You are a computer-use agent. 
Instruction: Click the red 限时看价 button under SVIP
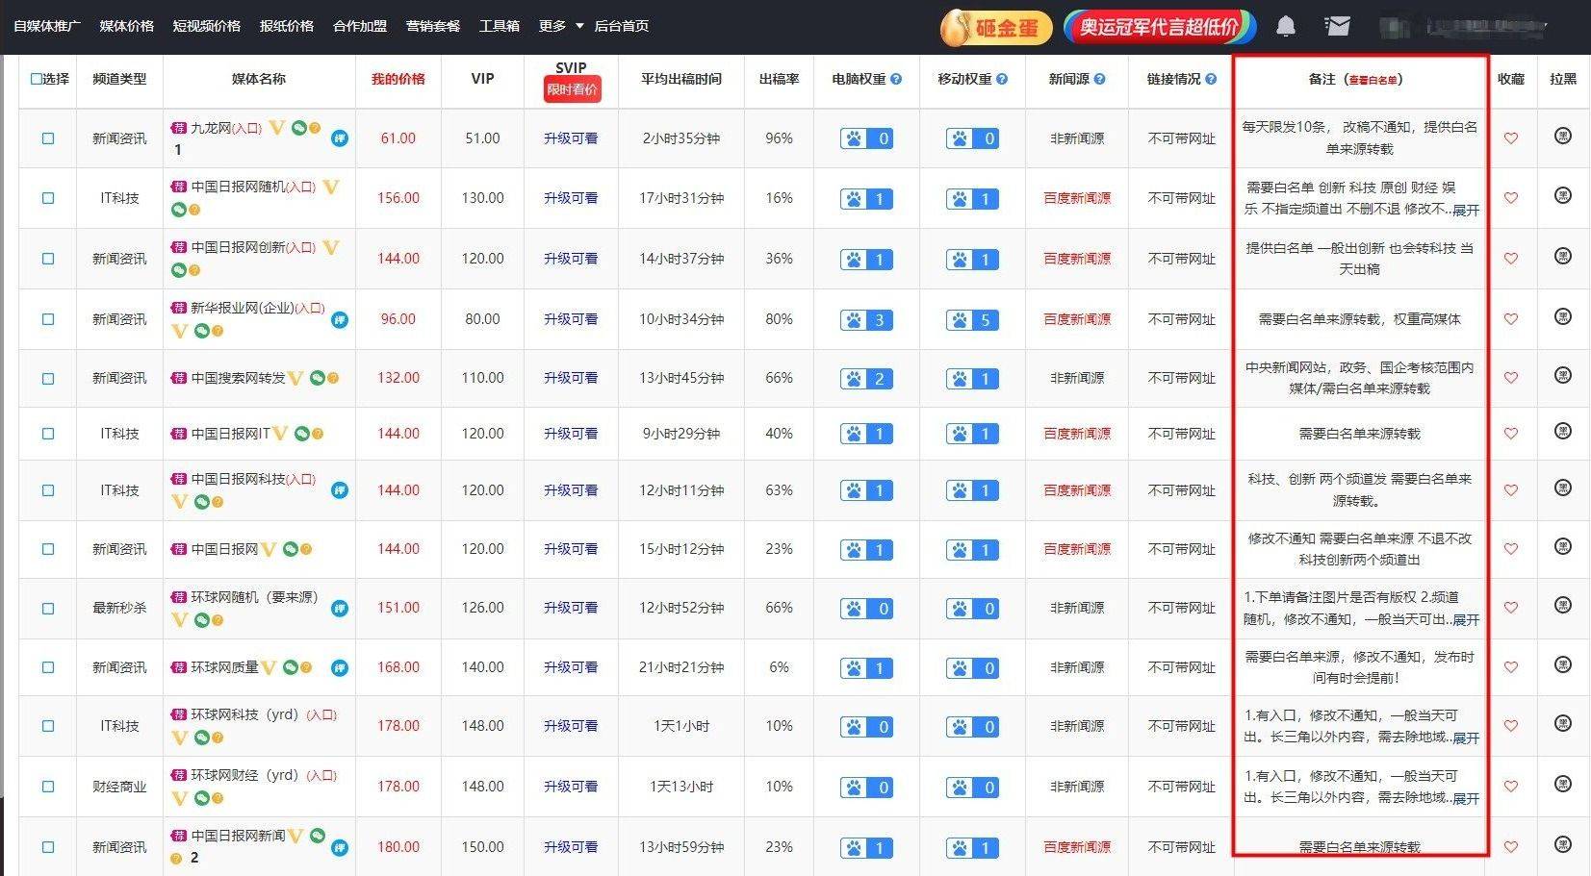(x=572, y=89)
